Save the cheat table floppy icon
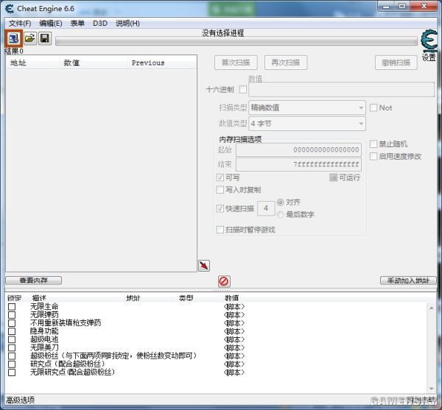The image size is (442, 410). pyautogui.click(x=44, y=38)
